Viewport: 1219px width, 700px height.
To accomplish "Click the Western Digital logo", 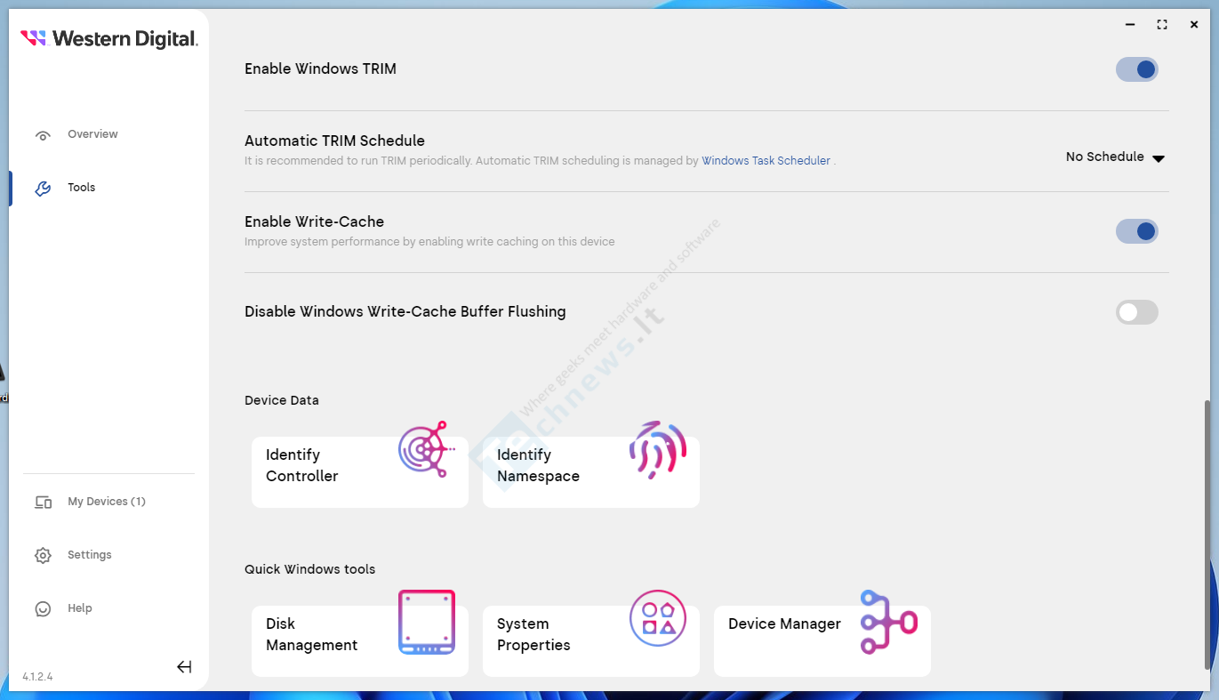I will (x=108, y=39).
